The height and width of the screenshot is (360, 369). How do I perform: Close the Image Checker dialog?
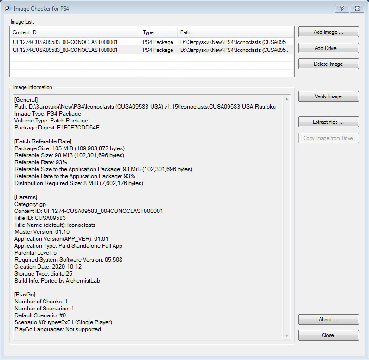click(328, 335)
